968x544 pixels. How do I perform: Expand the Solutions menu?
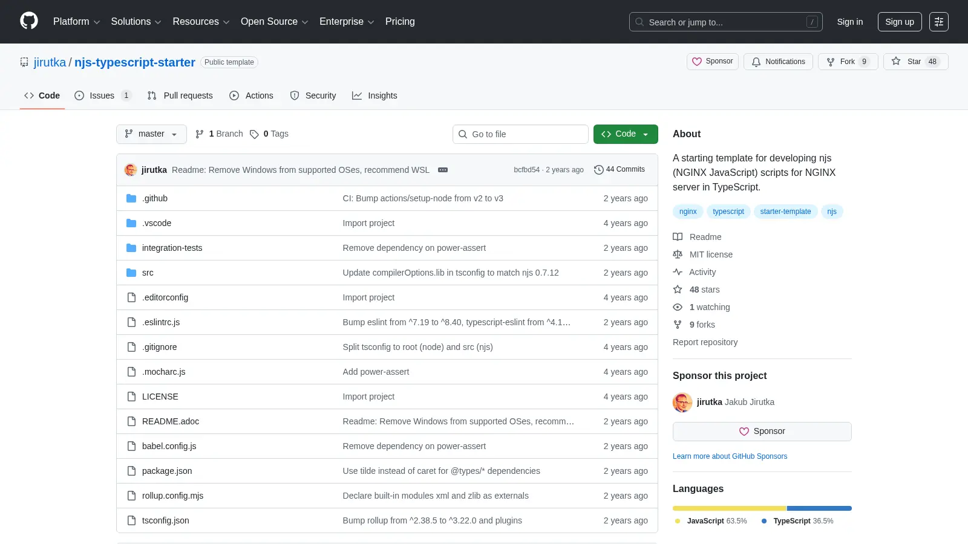pyautogui.click(x=136, y=22)
